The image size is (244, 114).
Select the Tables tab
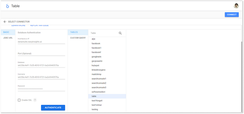pos(74,32)
